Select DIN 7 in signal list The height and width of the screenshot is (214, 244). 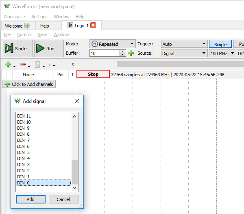[x=44, y=140]
